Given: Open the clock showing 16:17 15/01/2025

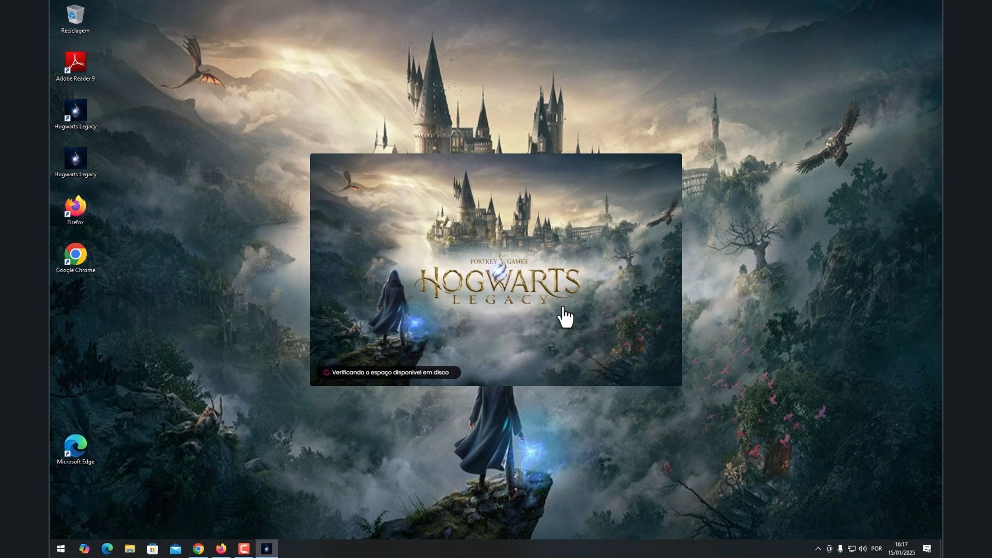Looking at the screenshot, I should point(901,549).
